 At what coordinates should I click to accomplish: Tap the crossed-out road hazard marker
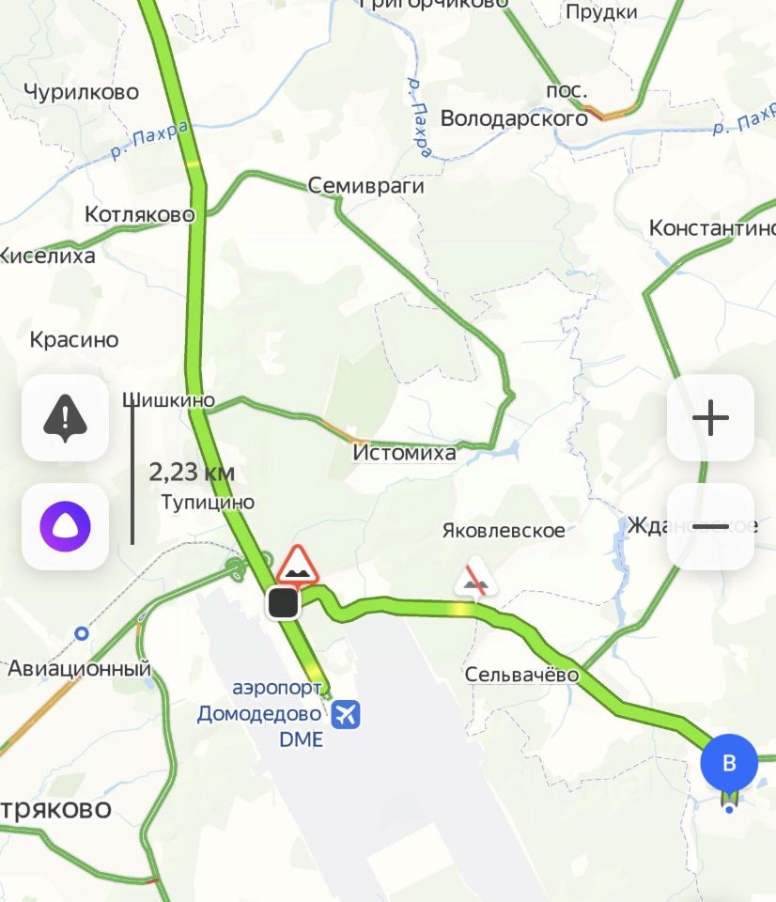pyautogui.click(x=475, y=578)
